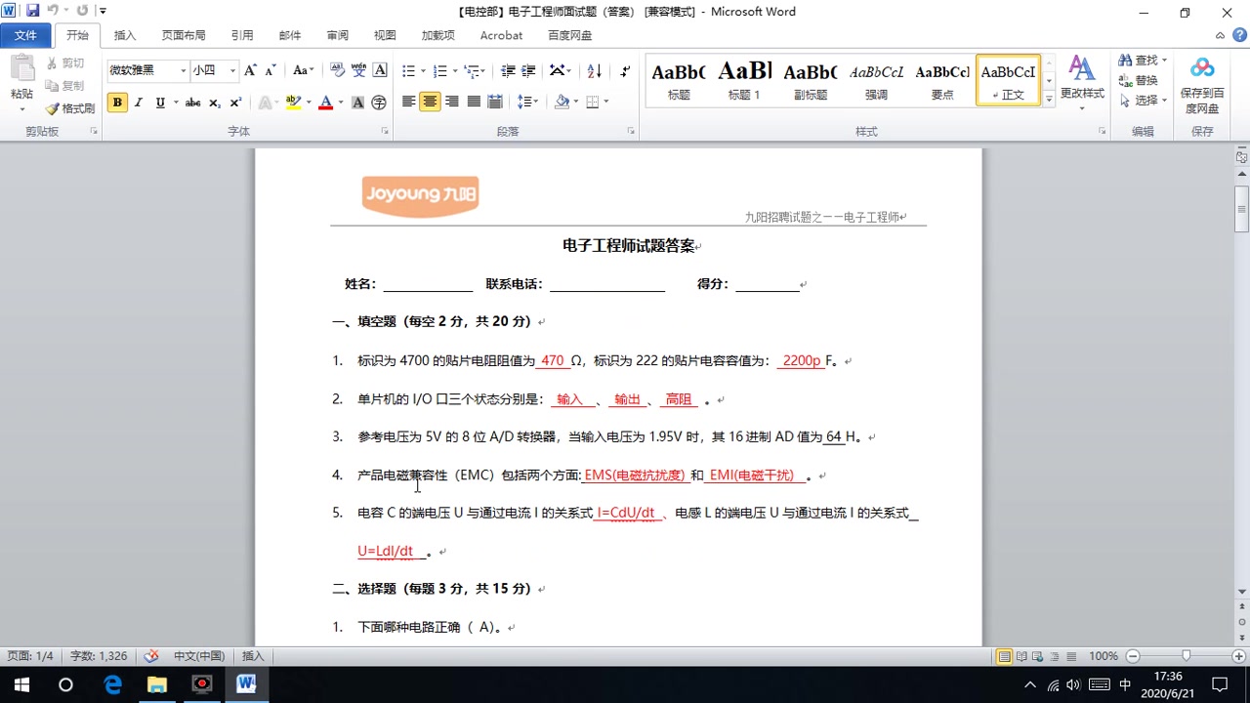Apply superscript formatting
Viewport: 1250px width, 703px height.
click(235, 103)
